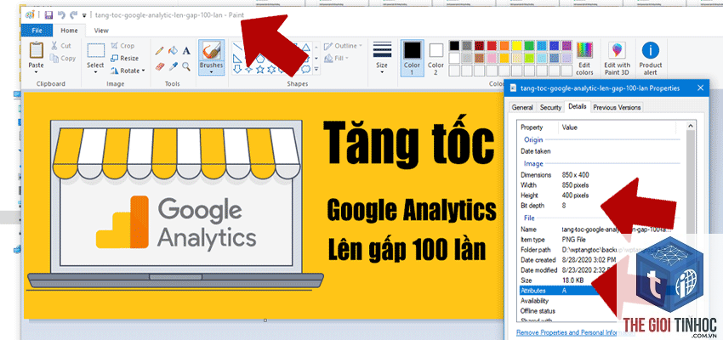This screenshot has width=723, height=340.
Task: Open the Details tab in Properties dialog
Action: click(x=578, y=106)
